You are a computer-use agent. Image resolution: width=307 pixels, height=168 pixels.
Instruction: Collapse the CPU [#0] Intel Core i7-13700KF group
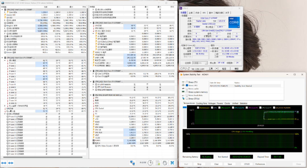tap(2, 10)
